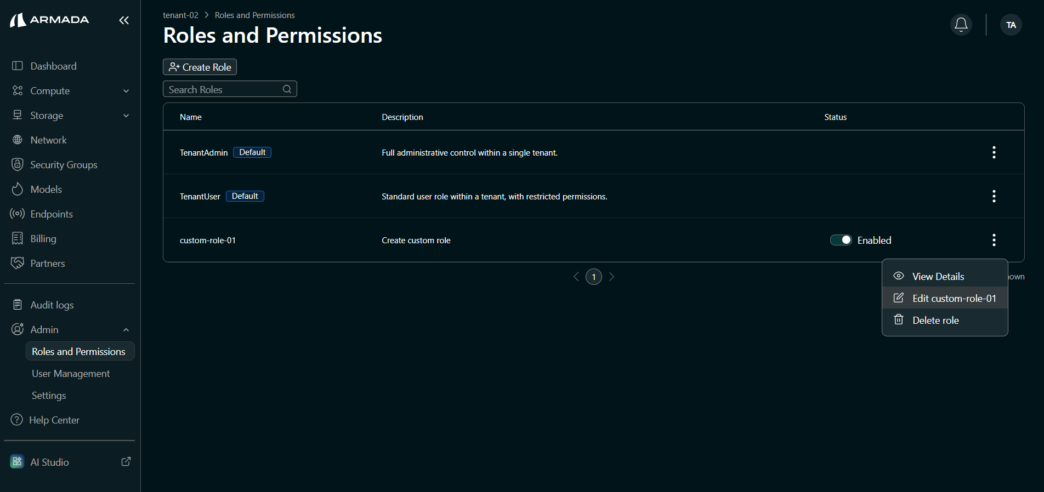
Task: Expand the Storage chevron
Action: 126,116
